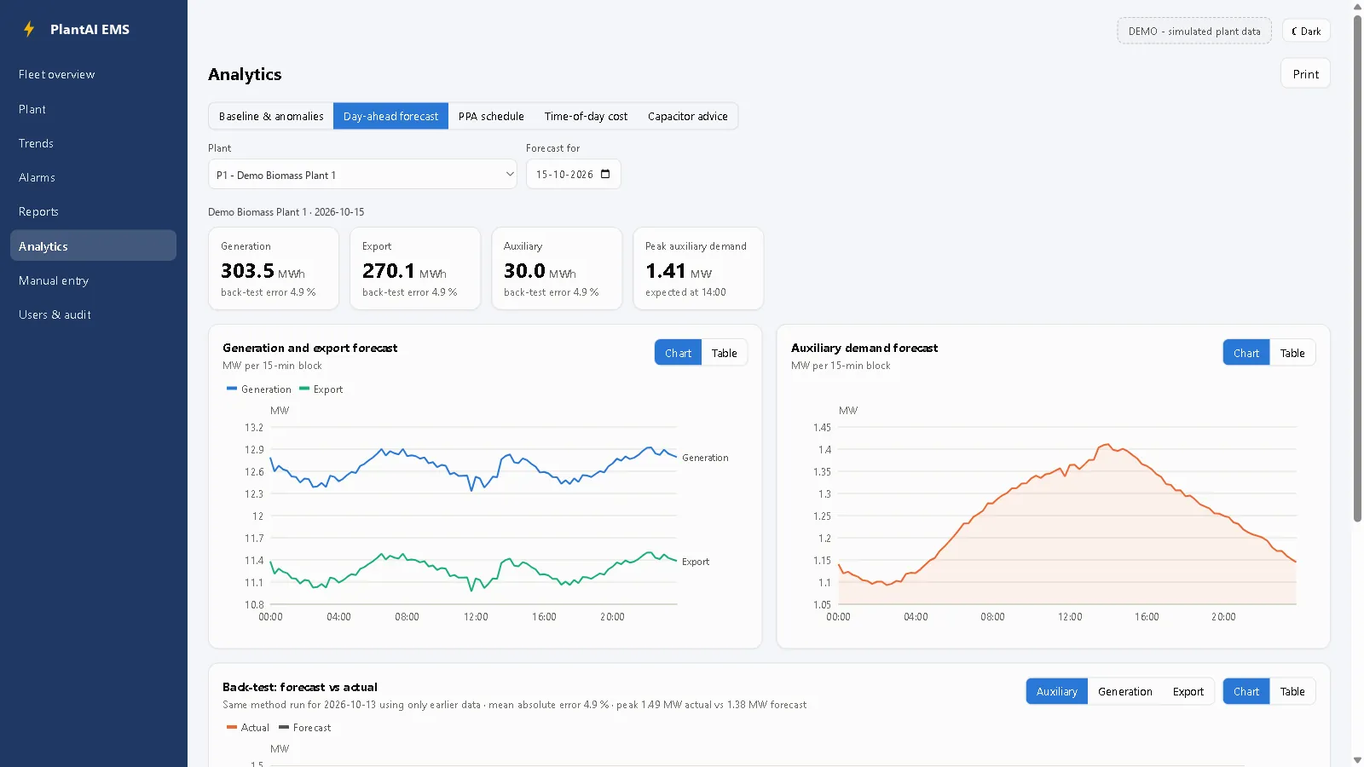
Task: Switch back-test panel to Table view
Action: coord(1292,691)
